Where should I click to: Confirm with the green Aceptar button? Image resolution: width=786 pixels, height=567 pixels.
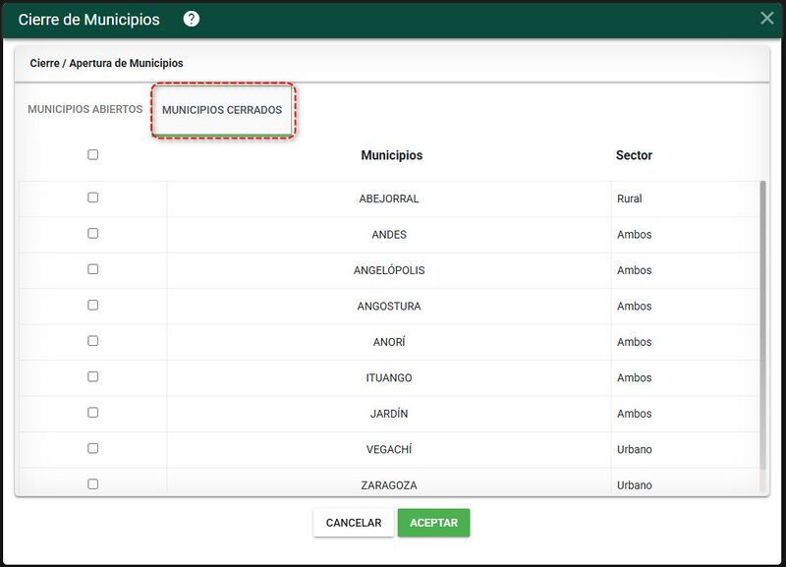(x=433, y=523)
